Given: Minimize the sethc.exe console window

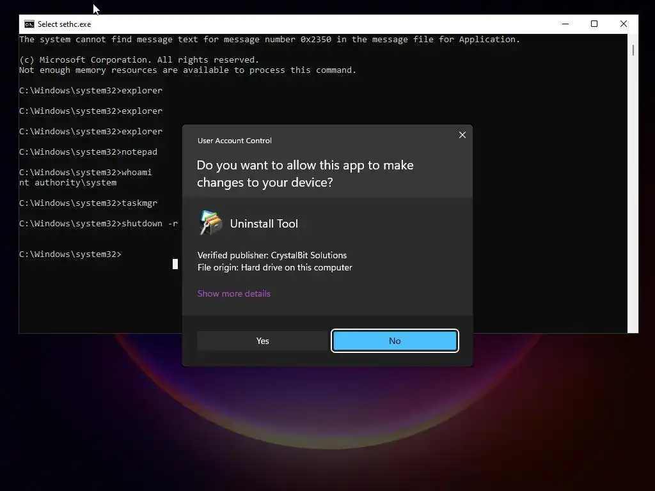Looking at the screenshot, I should click(x=565, y=24).
